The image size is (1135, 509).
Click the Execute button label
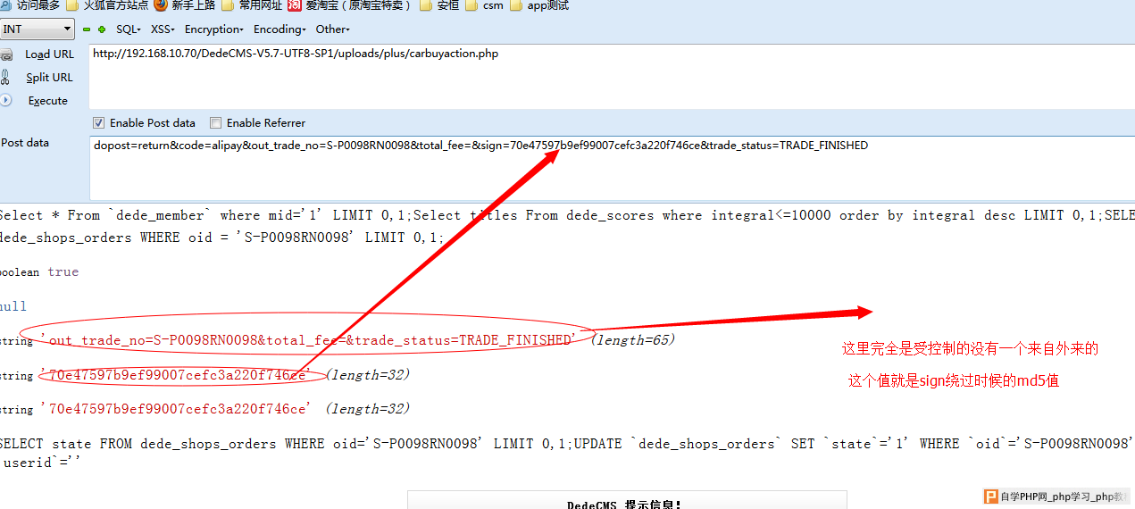point(48,101)
